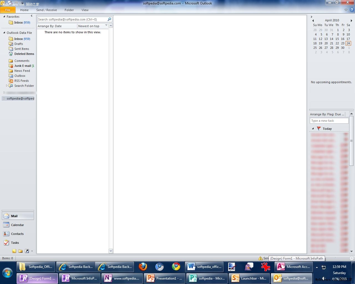
Task: Select April 24 in the calendar
Action: (348, 43)
